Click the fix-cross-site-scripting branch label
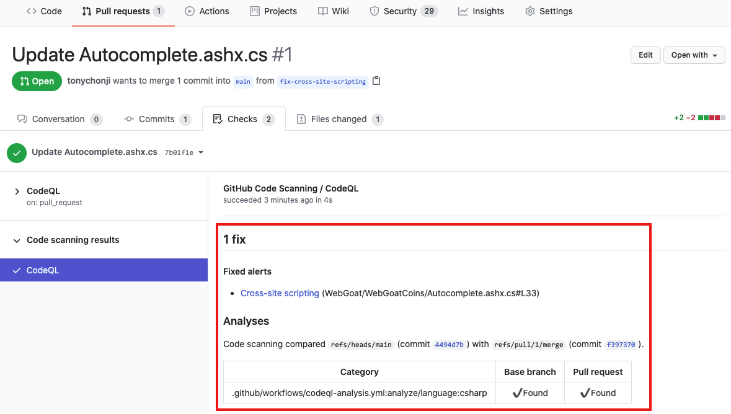Image resolution: width=731 pixels, height=414 pixels. pos(322,81)
